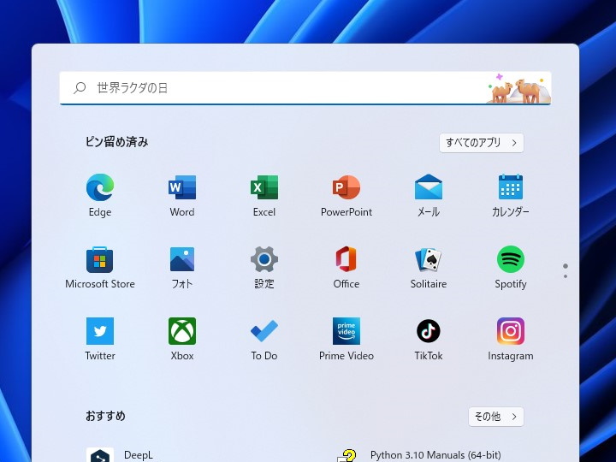Viewport: 616px width, 462px height.
Task: Open the フォト app
Action: (182, 267)
